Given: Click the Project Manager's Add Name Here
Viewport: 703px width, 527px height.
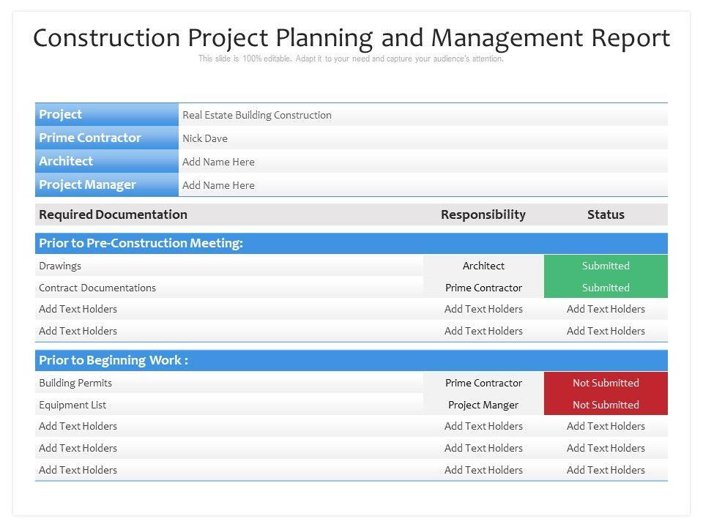Looking at the screenshot, I should [218, 185].
